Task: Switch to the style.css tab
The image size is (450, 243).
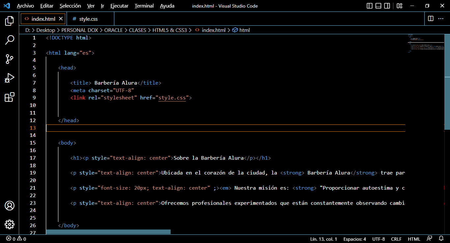Action: click(x=88, y=19)
